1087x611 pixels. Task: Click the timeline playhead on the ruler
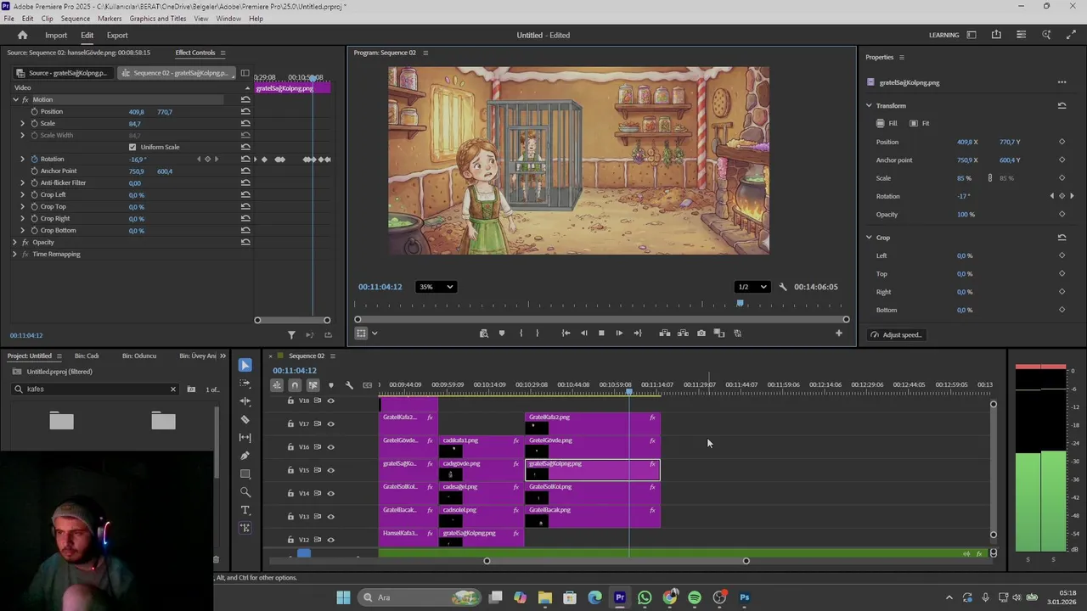[x=629, y=391]
